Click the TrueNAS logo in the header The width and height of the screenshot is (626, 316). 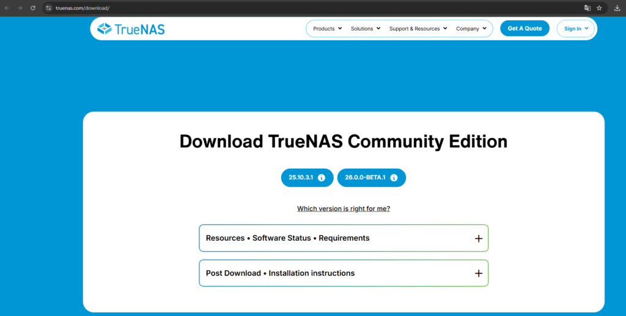(x=131, y=29)
